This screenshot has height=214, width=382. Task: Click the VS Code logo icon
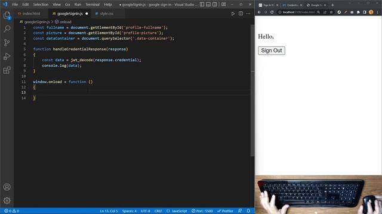click(5, 4)
